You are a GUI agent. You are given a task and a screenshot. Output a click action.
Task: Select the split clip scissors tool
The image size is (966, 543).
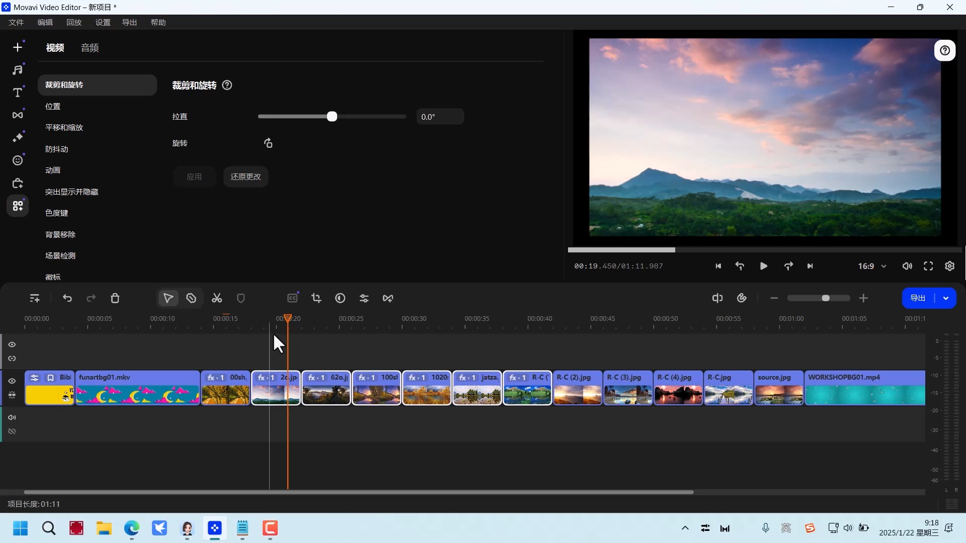217,298
